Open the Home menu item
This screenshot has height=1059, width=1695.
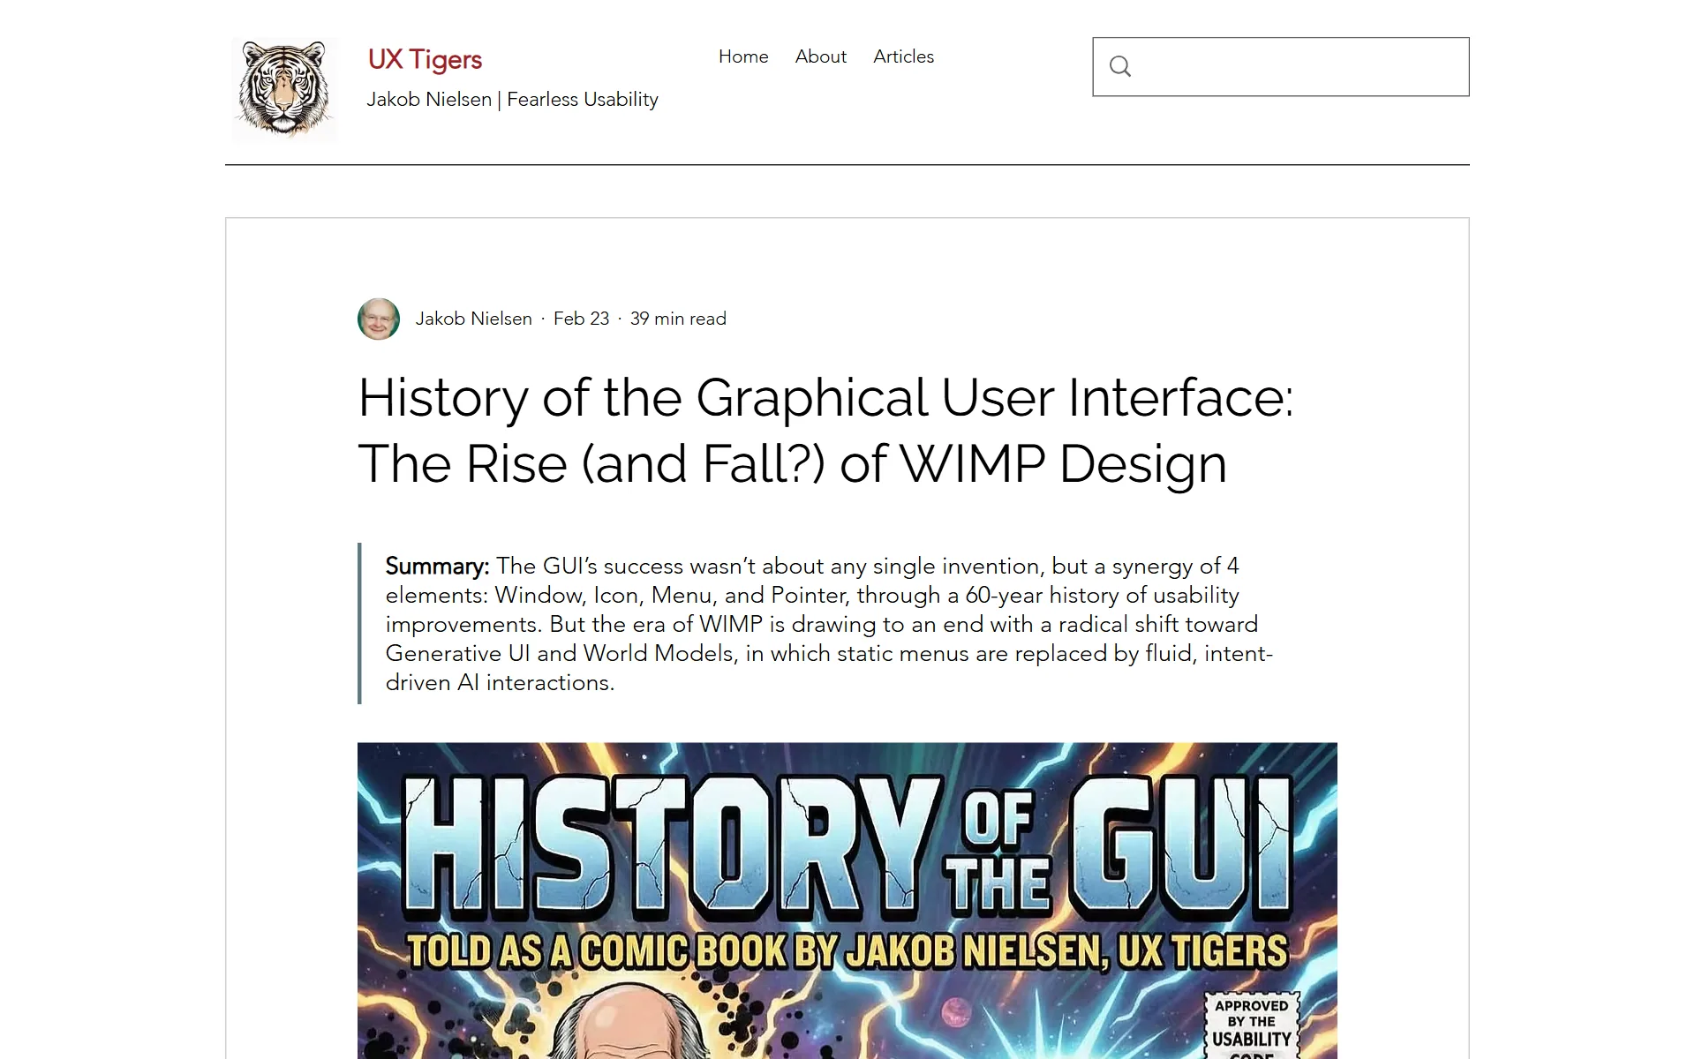pyautogui.click(x=743, y=56)
